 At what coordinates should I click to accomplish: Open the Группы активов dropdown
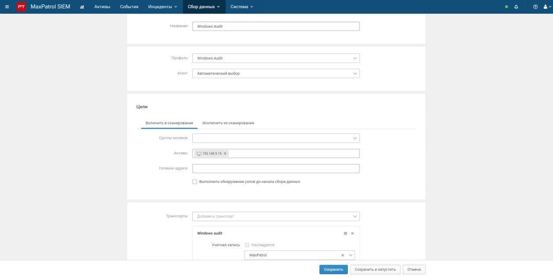[276, 138]
